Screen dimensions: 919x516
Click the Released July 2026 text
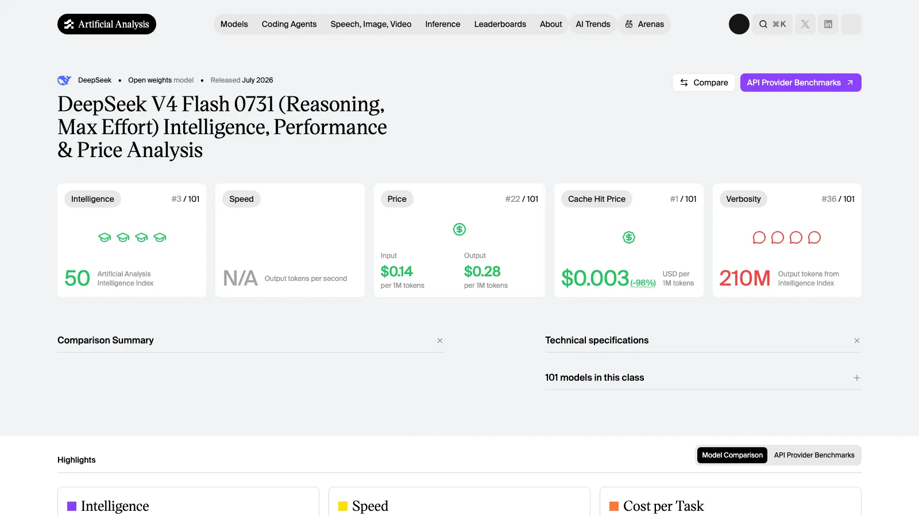pos(242,80)
